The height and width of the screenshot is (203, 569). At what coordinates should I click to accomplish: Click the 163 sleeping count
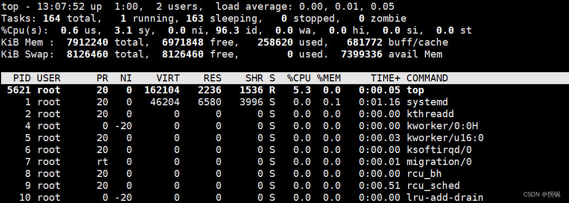[x=195, y=18]
